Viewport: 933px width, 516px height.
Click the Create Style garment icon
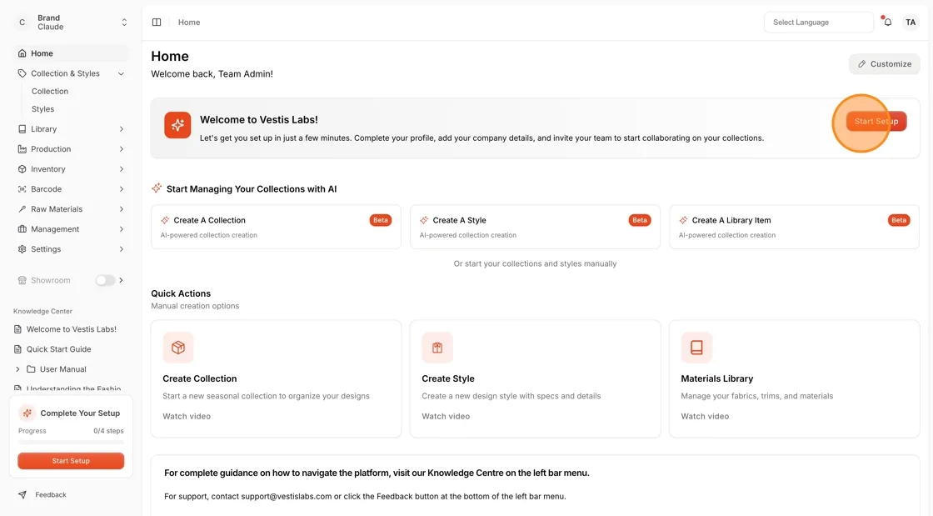coord(437,348)
